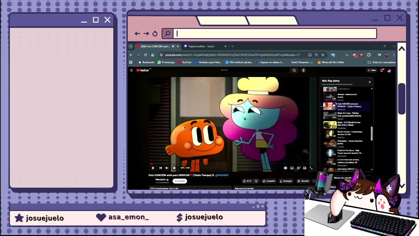Toggle theater mode in the player

[305, 168]
